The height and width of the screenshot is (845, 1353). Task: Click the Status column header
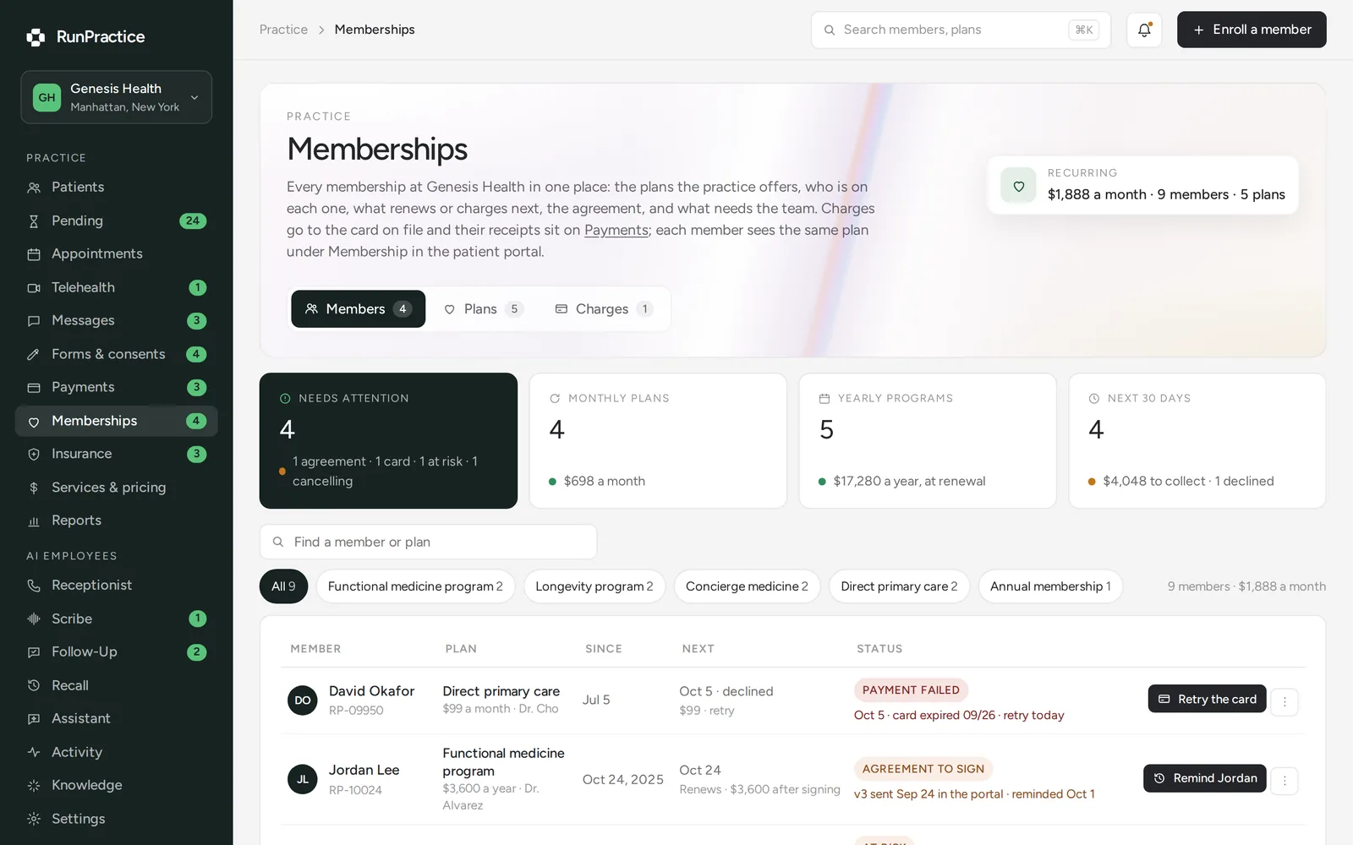(879, 649)
